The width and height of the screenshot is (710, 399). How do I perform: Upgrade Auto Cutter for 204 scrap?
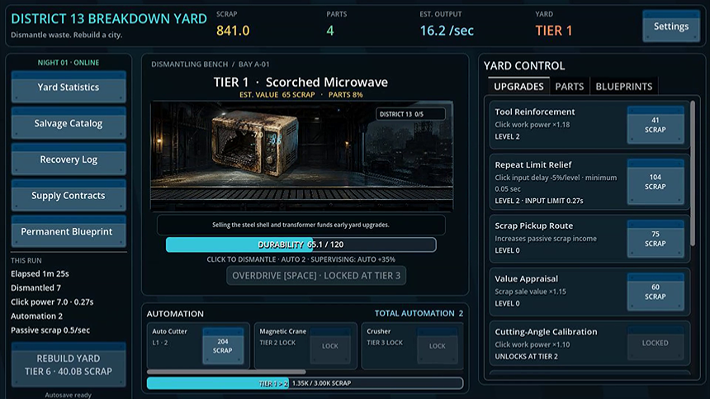(x=223, y=346)
